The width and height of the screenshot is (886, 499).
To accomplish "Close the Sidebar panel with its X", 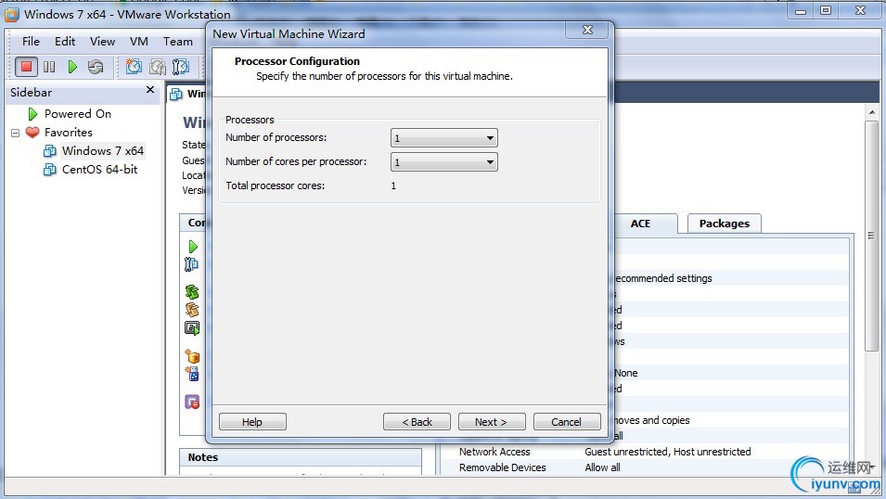I will pos(150,90).
